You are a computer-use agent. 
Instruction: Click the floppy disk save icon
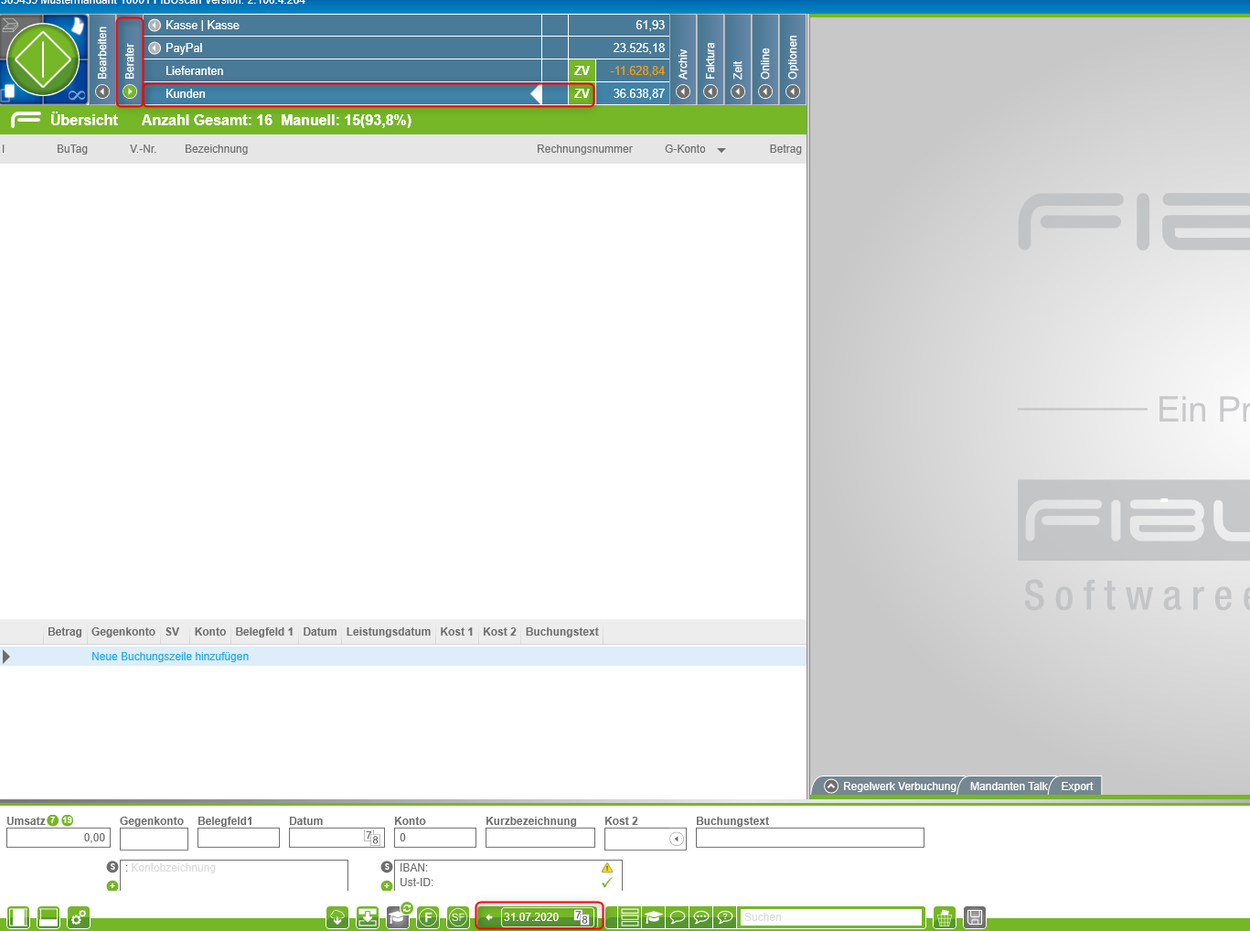coord(975,917)
